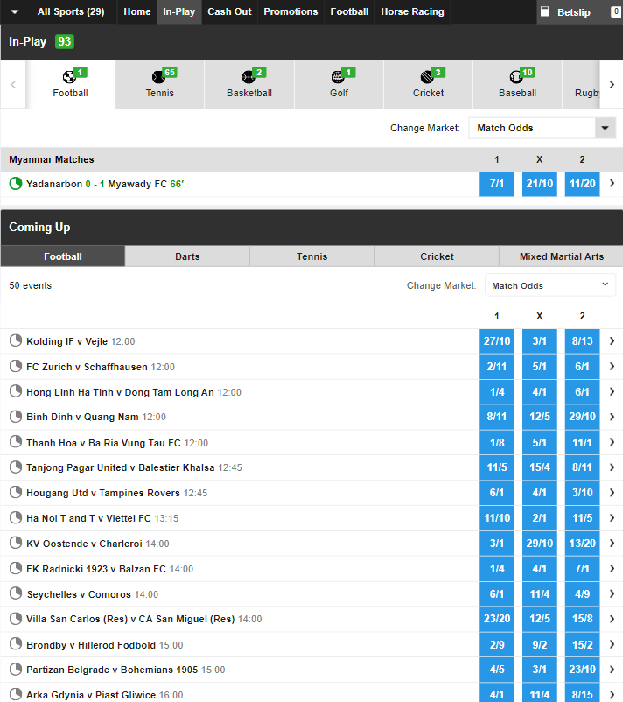
Task: Bet 21/10 on Yadanarbon v Myawady draw
Action: click(x=539, y=184)
